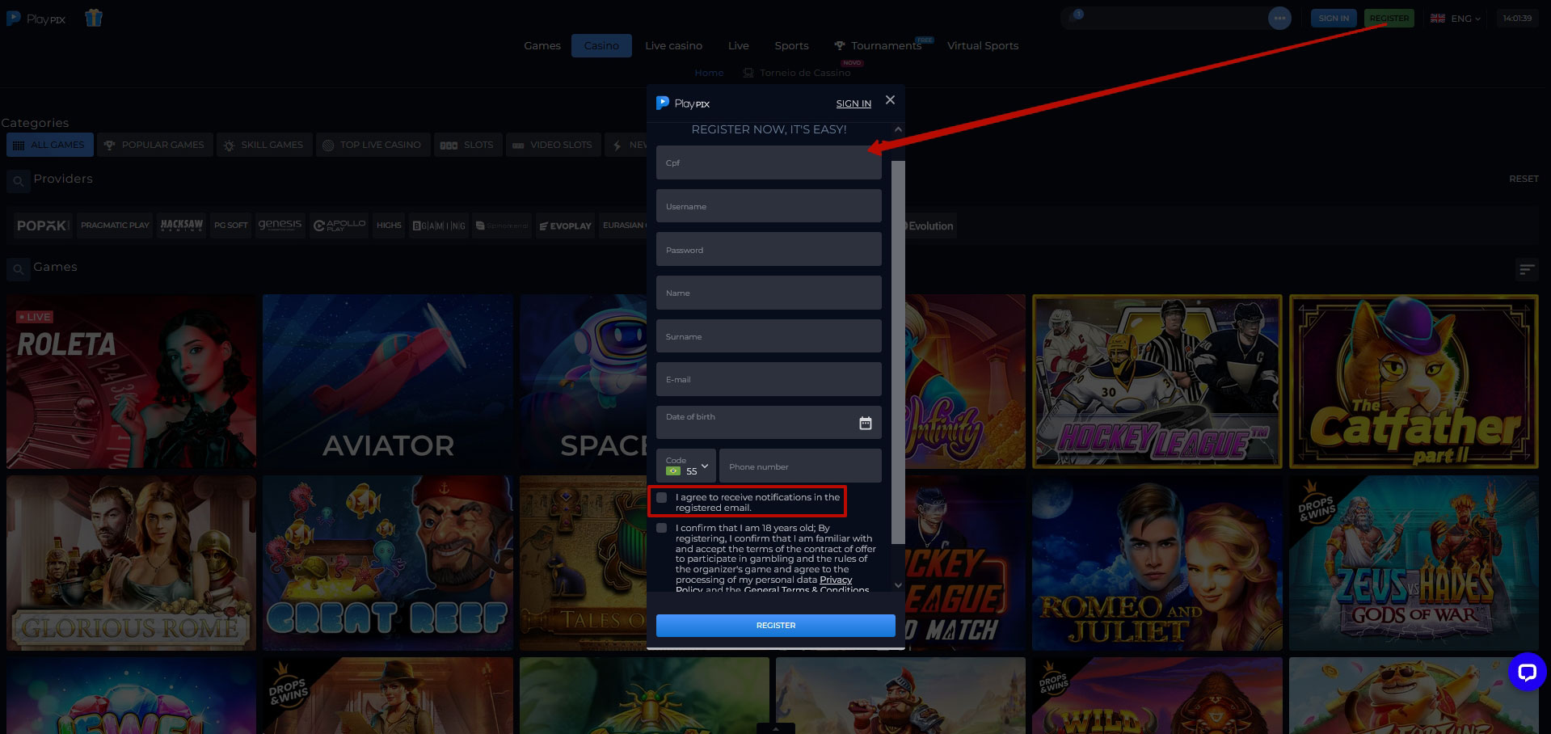Open The Catfather part II thumbnail
This screenshot has width=1551, height=734.
tap(1414, 382)
